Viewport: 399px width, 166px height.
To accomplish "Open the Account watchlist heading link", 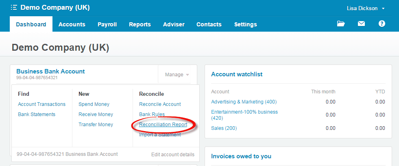I will (237, 74).
